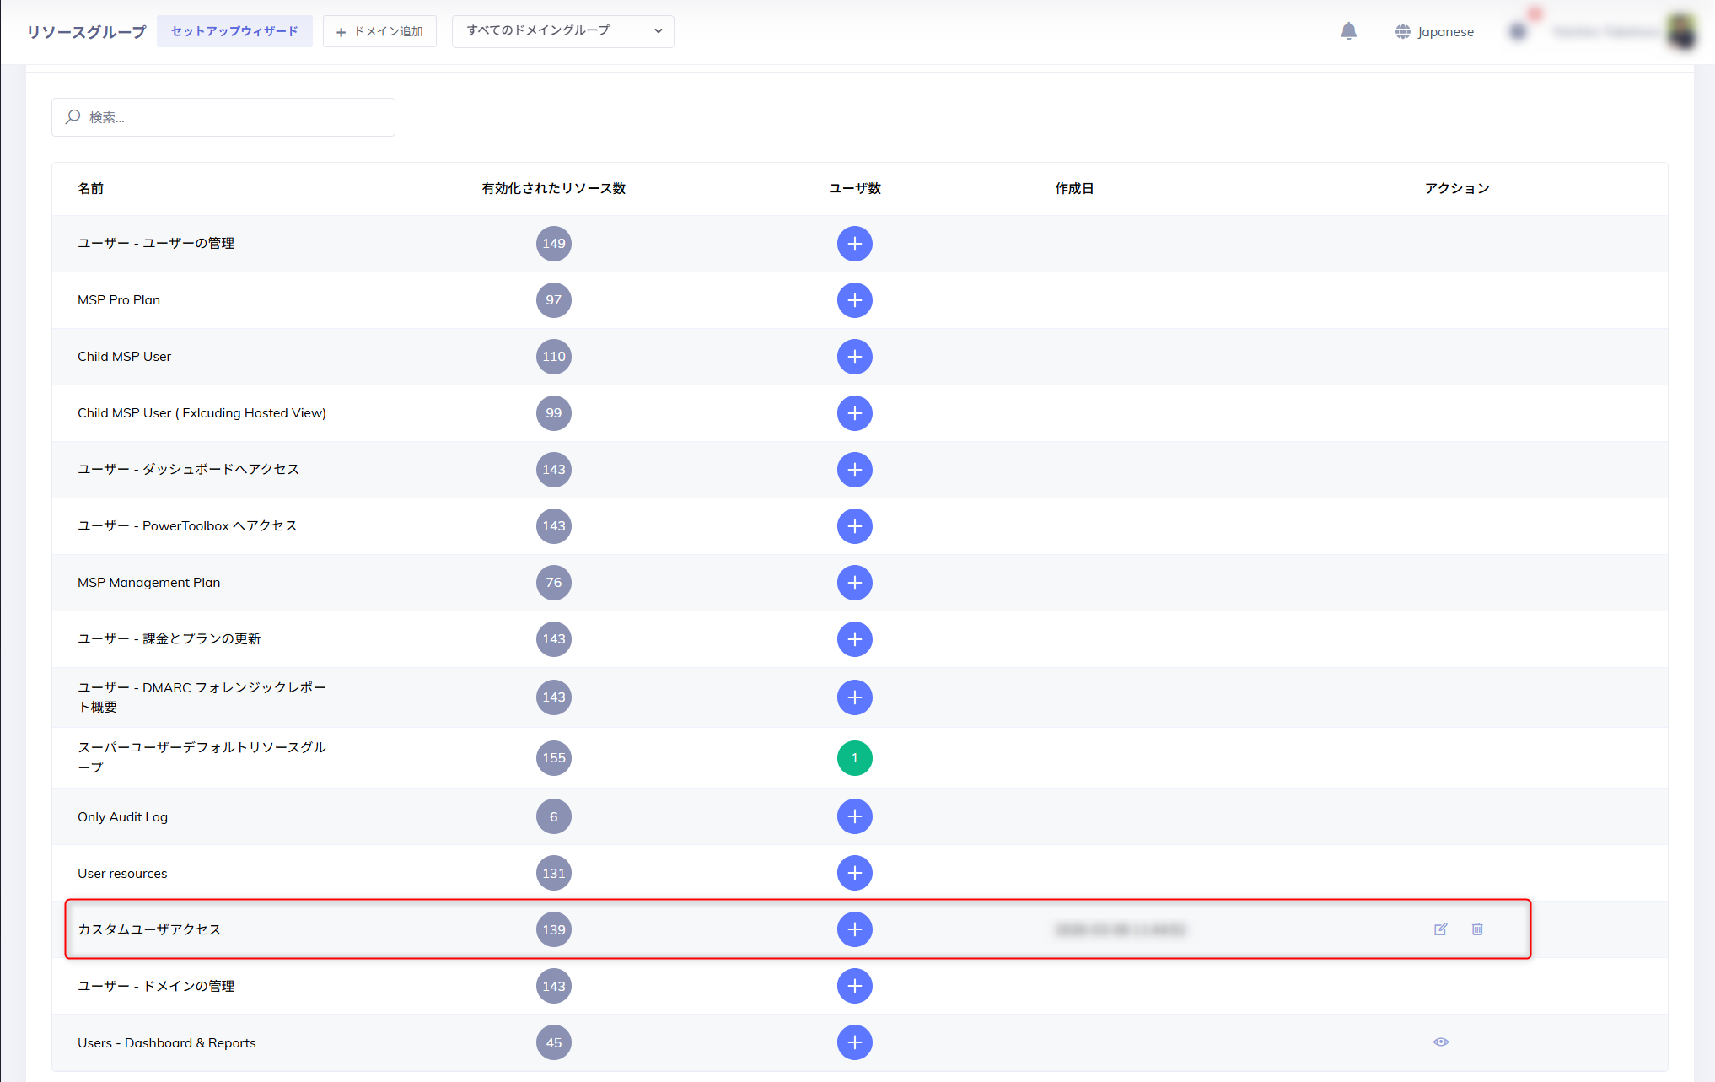The width and height of the screenshot is (1715, 1082).
Task: Add a user to Child MSP User
Action: tap(854, 357)
